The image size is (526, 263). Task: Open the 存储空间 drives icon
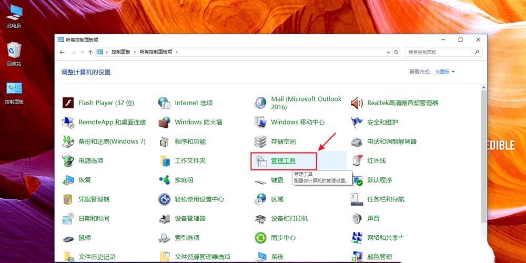[x=260, y=141]
